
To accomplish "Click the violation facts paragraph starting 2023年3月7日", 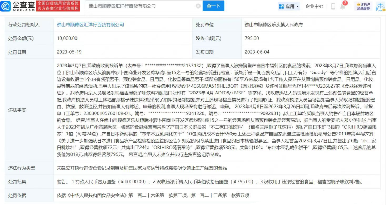I will (x=217, y=110).
